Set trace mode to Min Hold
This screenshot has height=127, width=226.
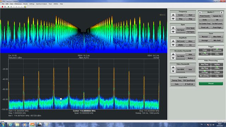217,40
